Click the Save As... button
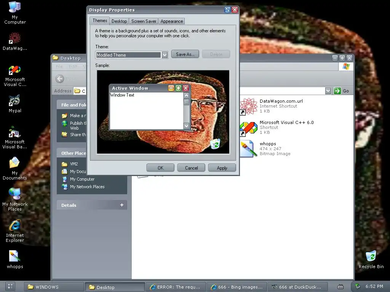390x292 pixels. (185, 54)
